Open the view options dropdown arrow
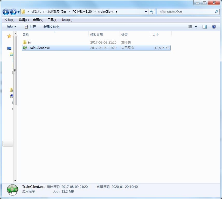This screenshot has height=199, width=222. point(196,27)
